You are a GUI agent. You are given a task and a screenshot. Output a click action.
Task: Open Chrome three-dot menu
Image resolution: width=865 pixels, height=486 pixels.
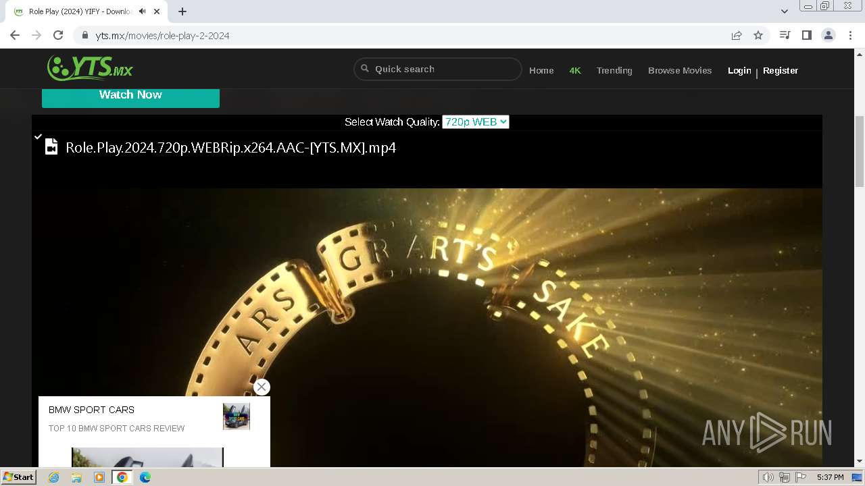(x=851, y=35)
